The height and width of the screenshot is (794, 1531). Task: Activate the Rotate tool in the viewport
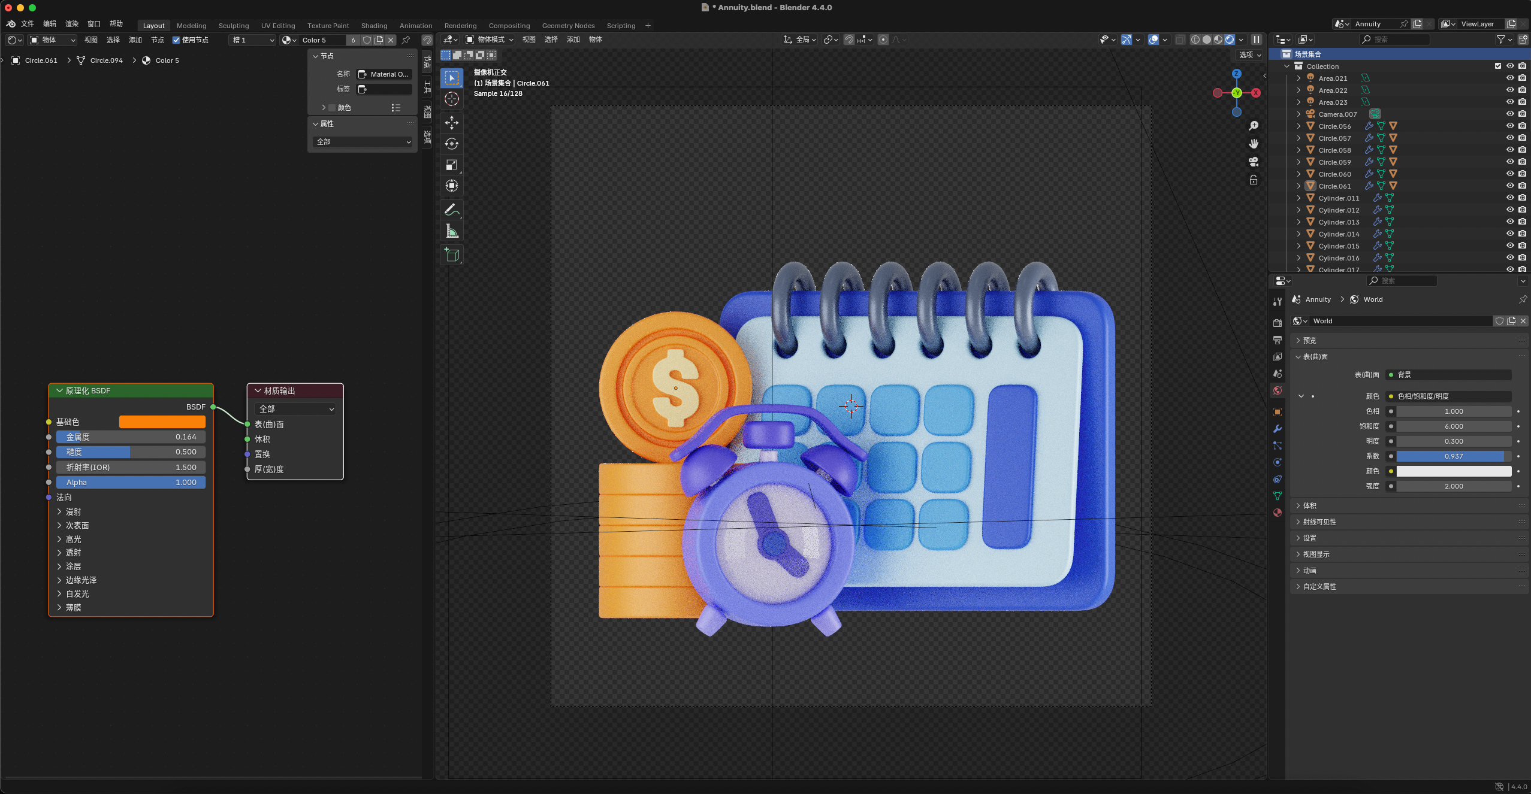[x=451, y=144]
